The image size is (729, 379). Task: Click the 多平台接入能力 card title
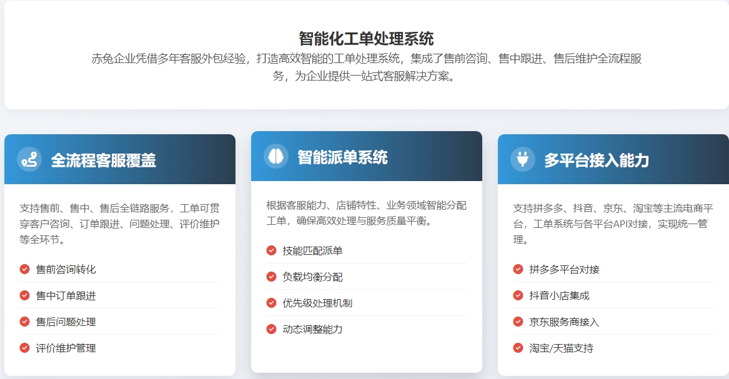click(x=597, y=160)
